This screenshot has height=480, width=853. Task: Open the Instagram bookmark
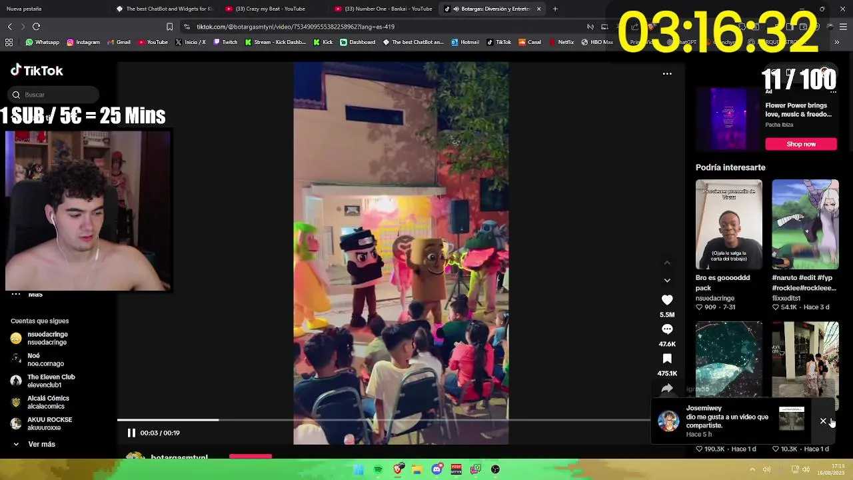[83, 42]
